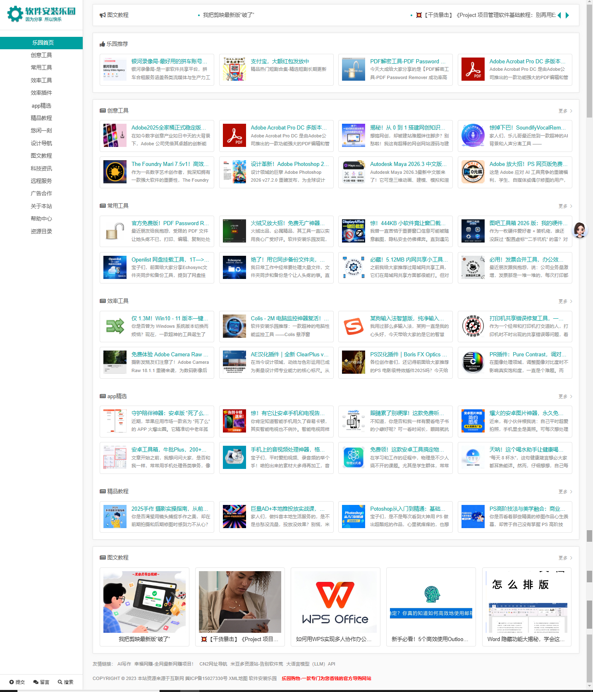Screen dimensions: 593x692
Task: Go to 帮助中心 in the sidebar
Action: pyautogui.click(x=41, y=219)
